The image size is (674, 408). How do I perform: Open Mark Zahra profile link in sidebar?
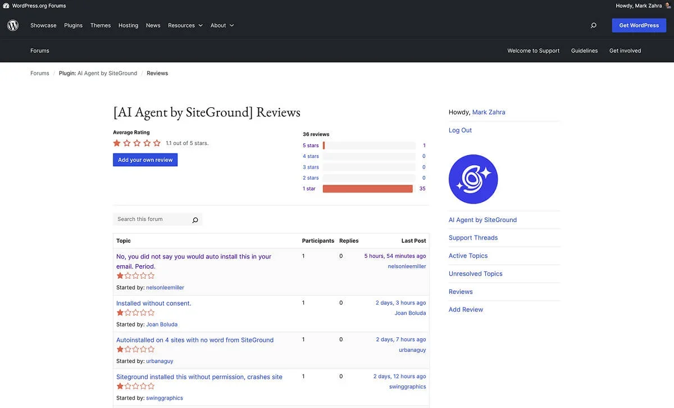click(x=489, y=112)
